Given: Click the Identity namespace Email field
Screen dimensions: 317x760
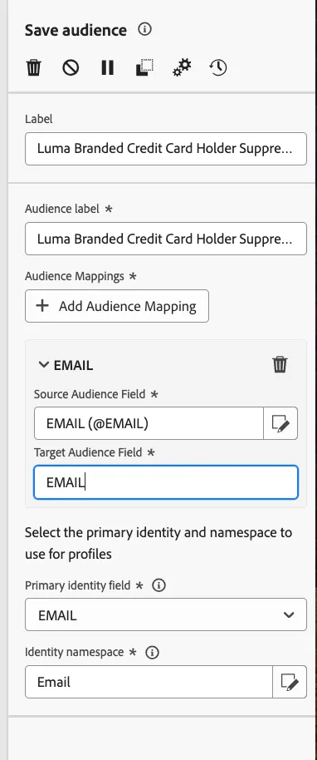Looking at the screenshot, I should coord(149,682).
